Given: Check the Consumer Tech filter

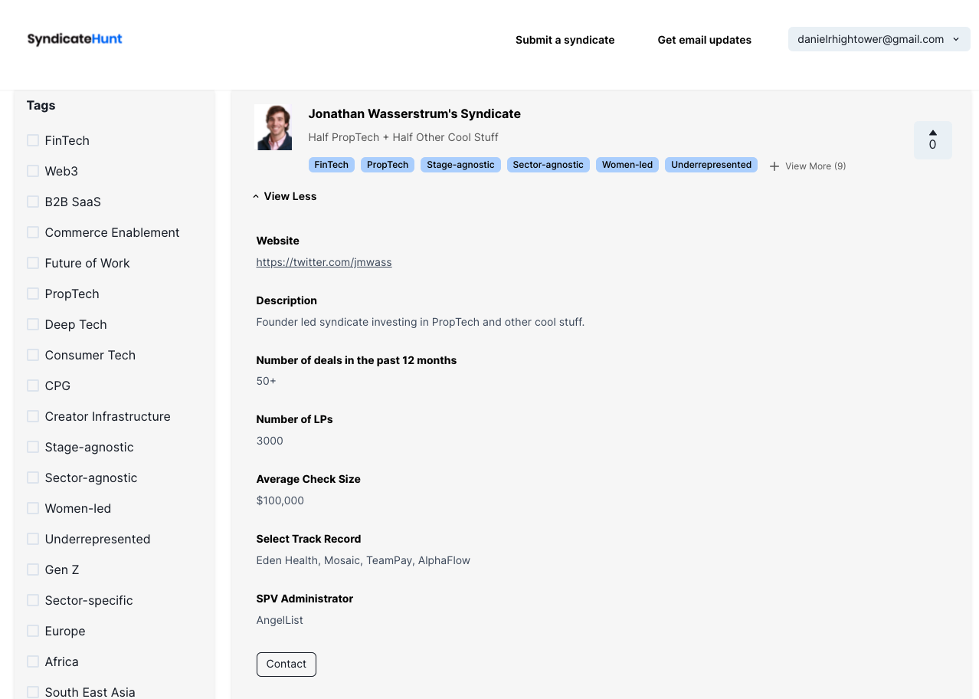Looking at the screenshot, I should [x=33, y=355].
